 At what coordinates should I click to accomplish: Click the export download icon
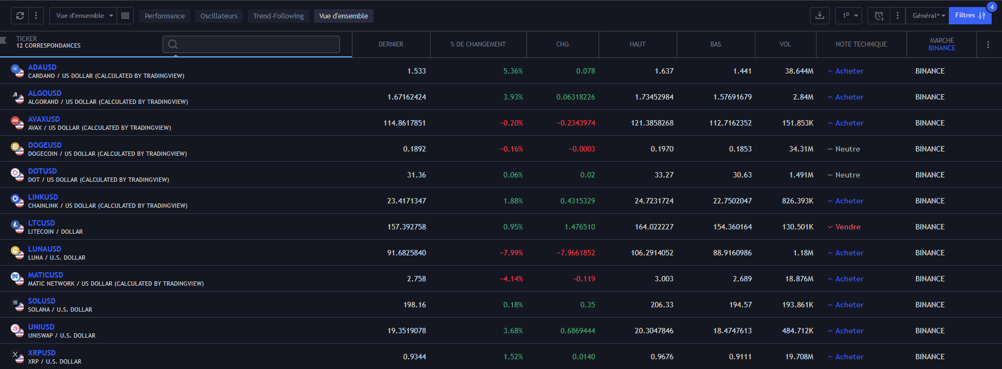819,16
